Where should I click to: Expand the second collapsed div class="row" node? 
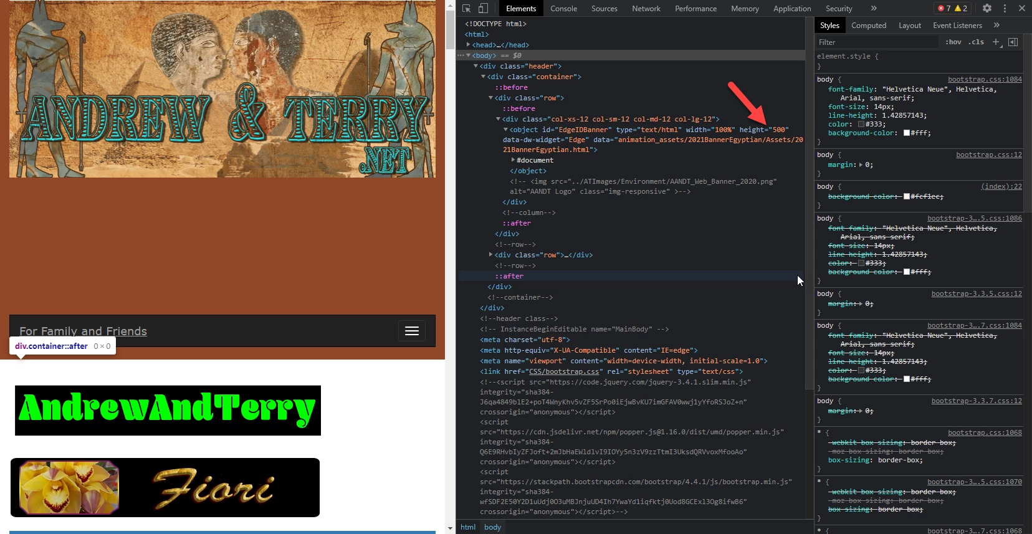(490, 255)
